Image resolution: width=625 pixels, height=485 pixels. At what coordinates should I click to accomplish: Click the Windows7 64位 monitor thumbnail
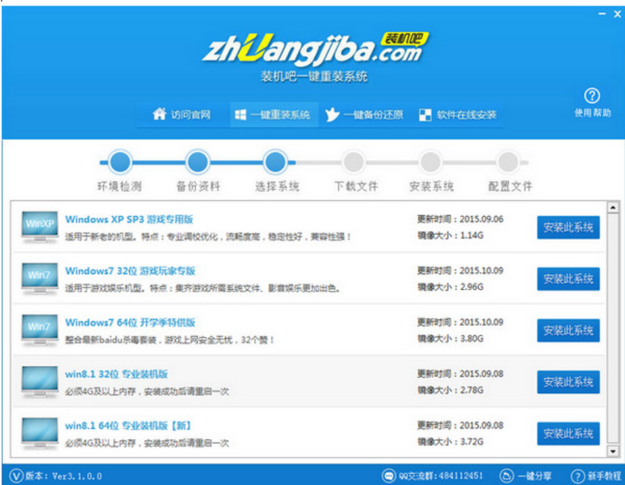[40, 331]
